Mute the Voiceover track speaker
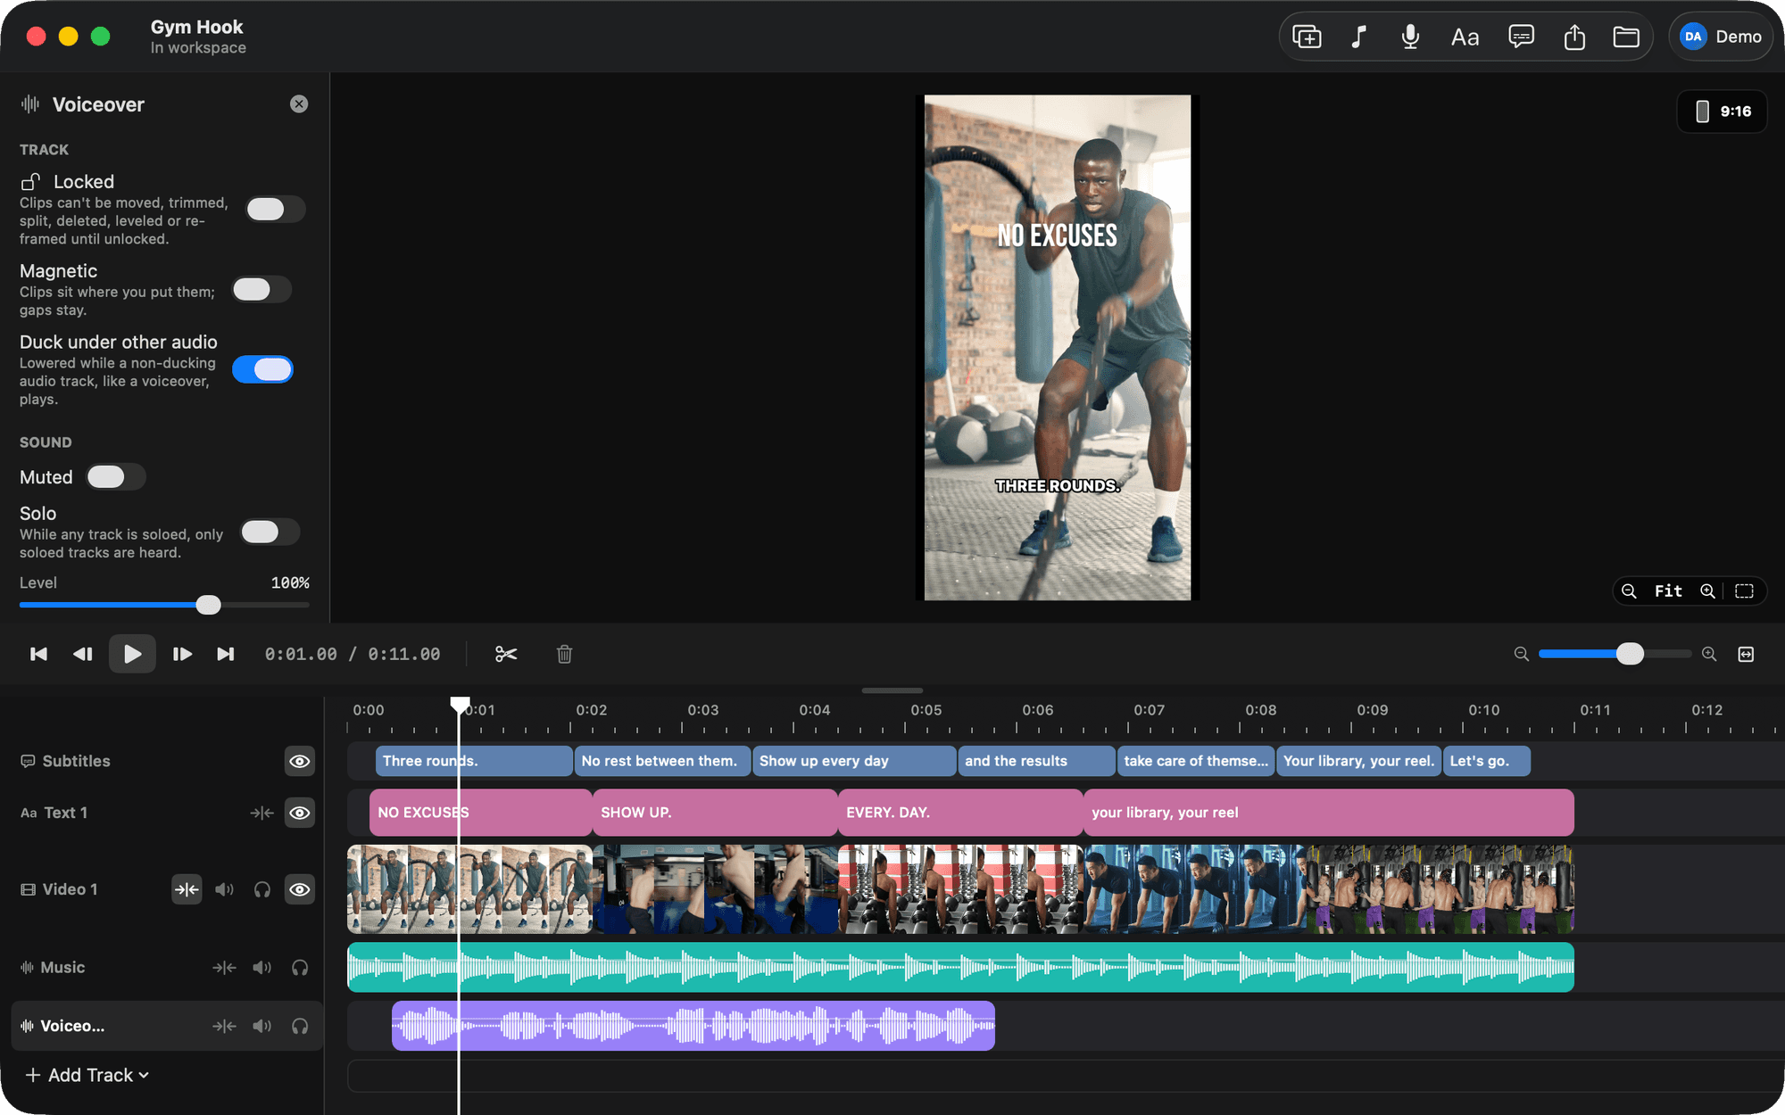The height and width of the screenshot is (1115, 1785). pos(262,1026)
